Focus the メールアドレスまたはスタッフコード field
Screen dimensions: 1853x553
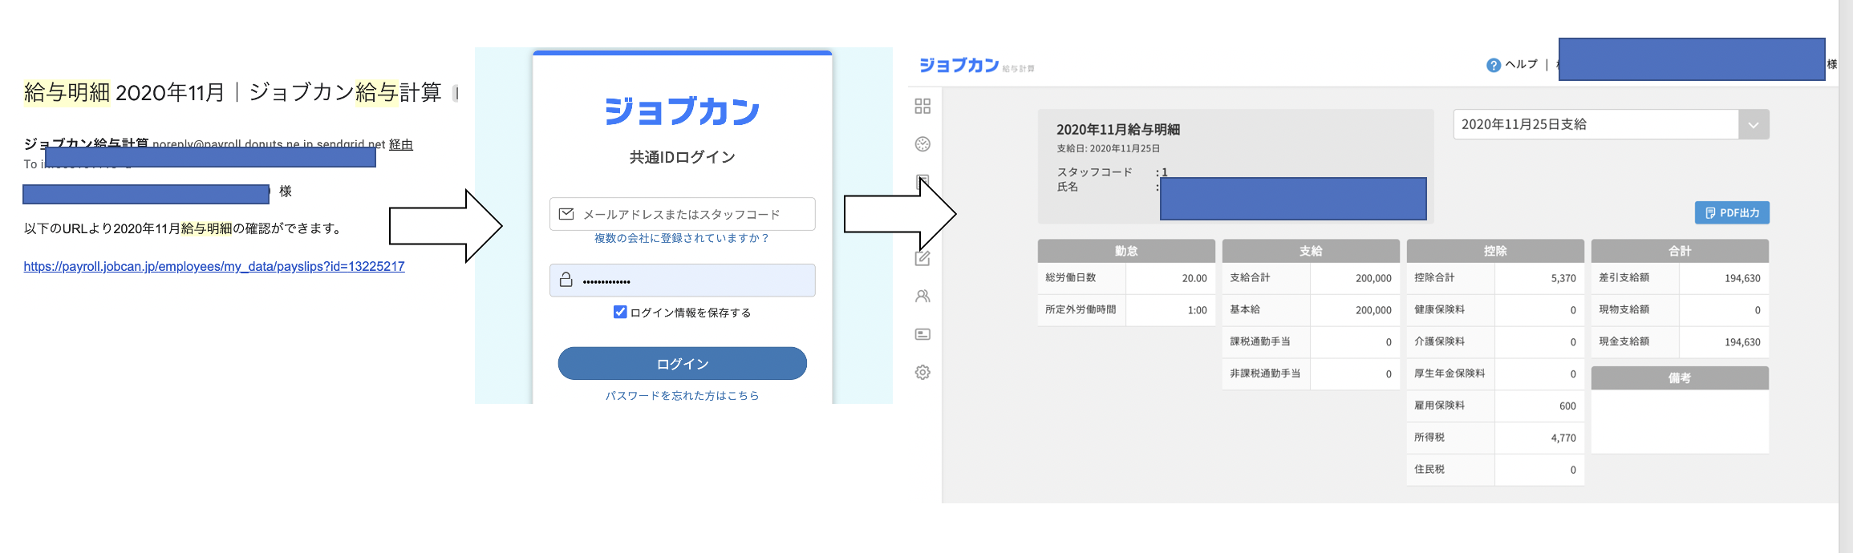[x=682, y=214]
